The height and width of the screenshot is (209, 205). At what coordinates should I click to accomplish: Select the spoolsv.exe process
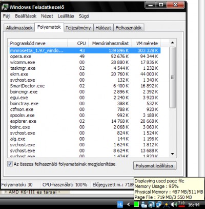(85, 116)
